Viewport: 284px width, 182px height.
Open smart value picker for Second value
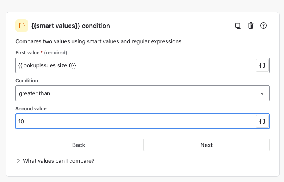(x=262, y=121)
